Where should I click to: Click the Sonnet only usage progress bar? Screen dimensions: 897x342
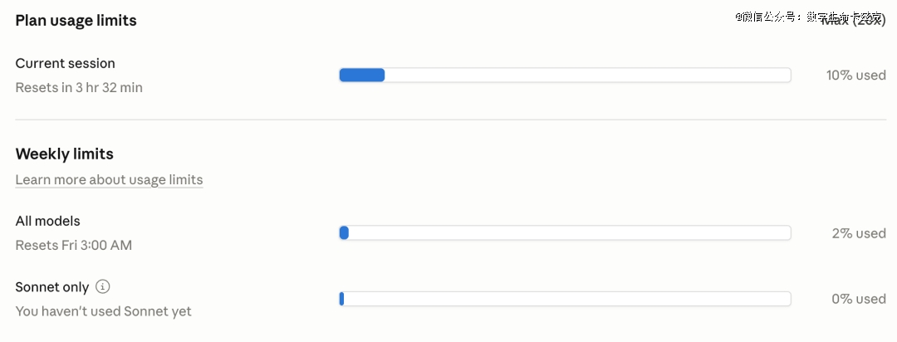565,299
